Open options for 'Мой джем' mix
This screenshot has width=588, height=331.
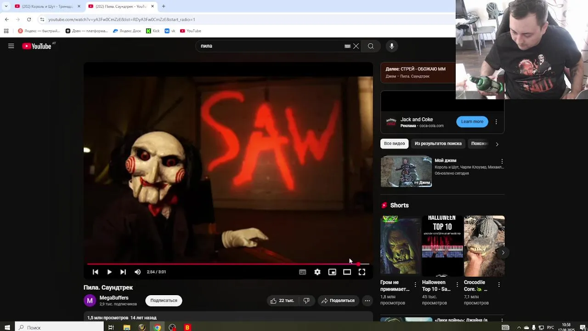[502, 161]
